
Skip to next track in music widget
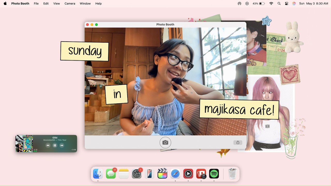[x=62, y=145]
